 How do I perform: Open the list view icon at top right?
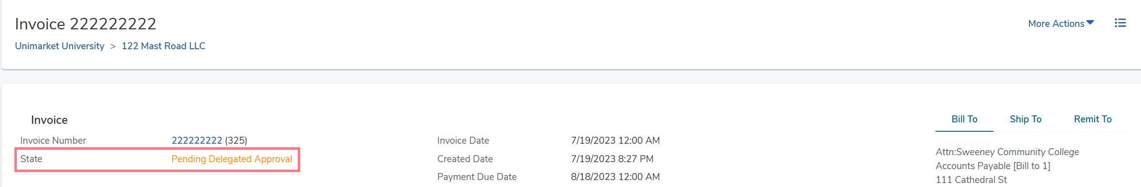point(1120,23)
